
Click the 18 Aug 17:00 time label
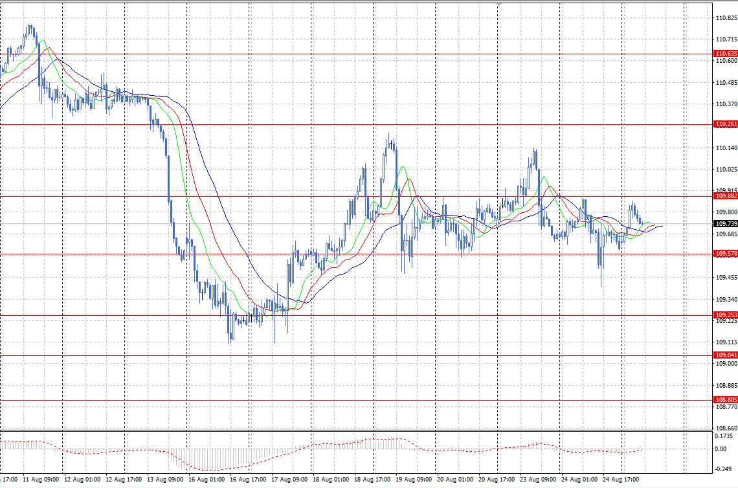coord(372,480)
